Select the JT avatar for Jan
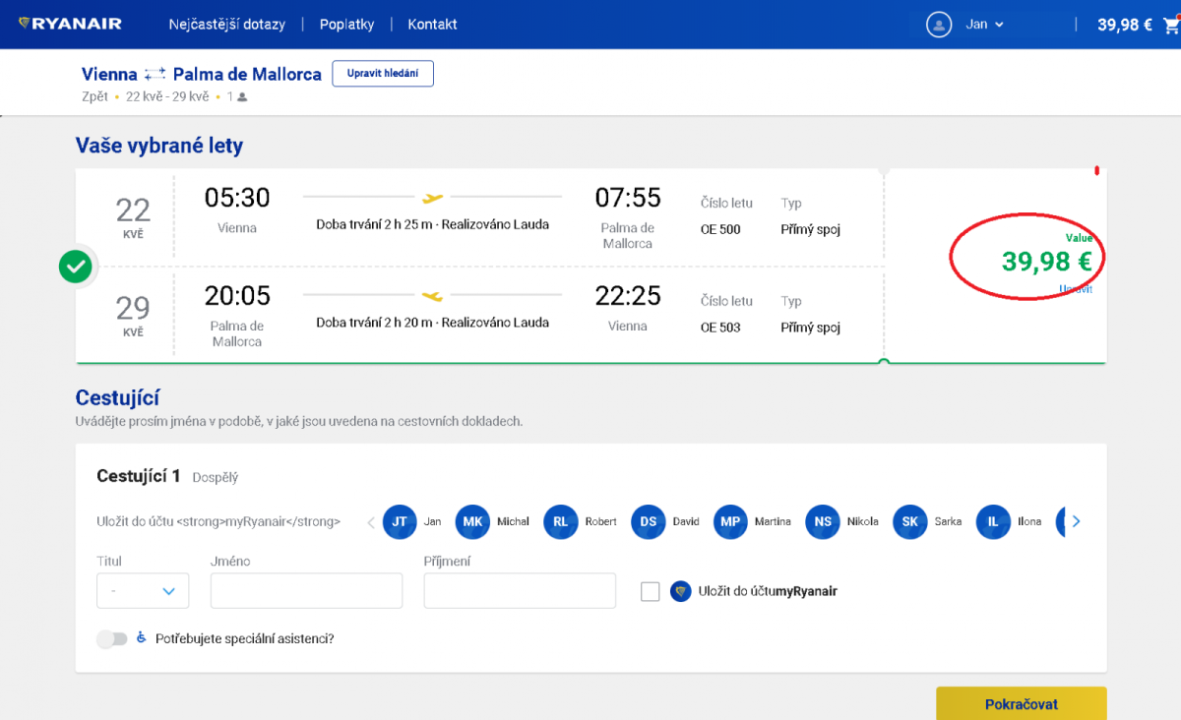The width and height of the screenshot is (1181, 720). 400,521
